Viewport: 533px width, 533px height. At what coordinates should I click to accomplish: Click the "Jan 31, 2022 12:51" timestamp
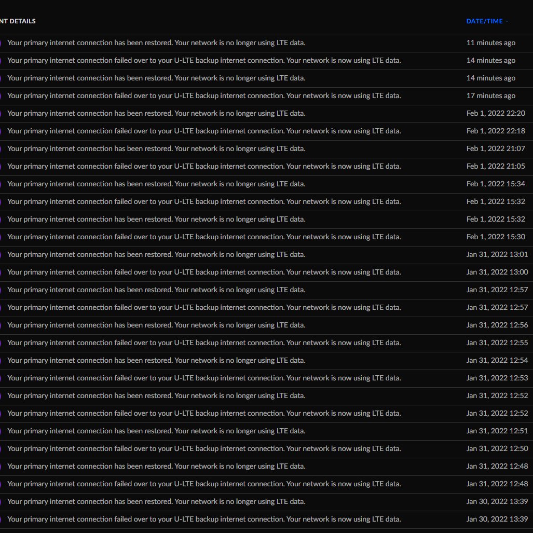coord(497,432)
